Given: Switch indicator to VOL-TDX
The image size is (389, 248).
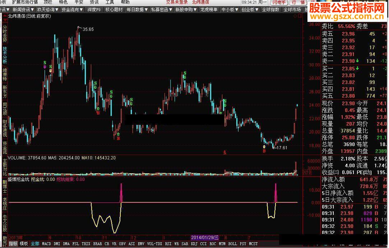Looking at the screenshot, I should coord(154,244).
